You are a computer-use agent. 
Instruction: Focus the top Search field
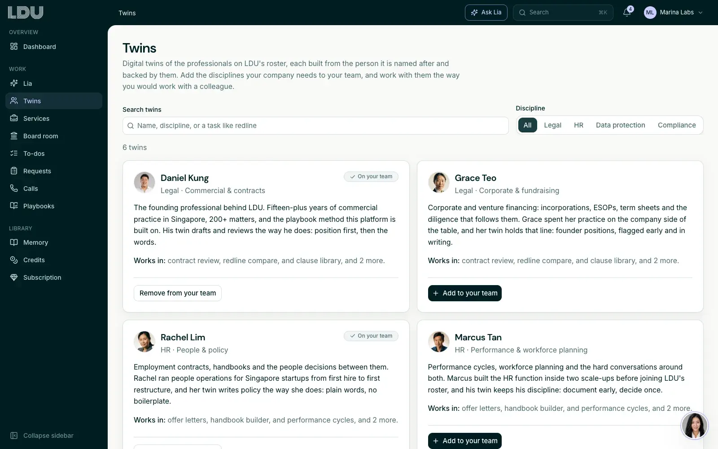[563, 13]
